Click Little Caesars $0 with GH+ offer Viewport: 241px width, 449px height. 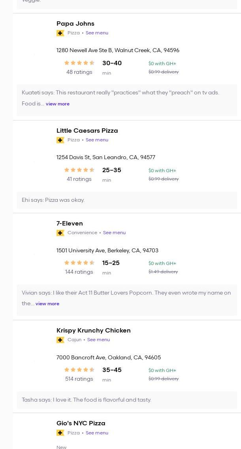pos(162,171)
